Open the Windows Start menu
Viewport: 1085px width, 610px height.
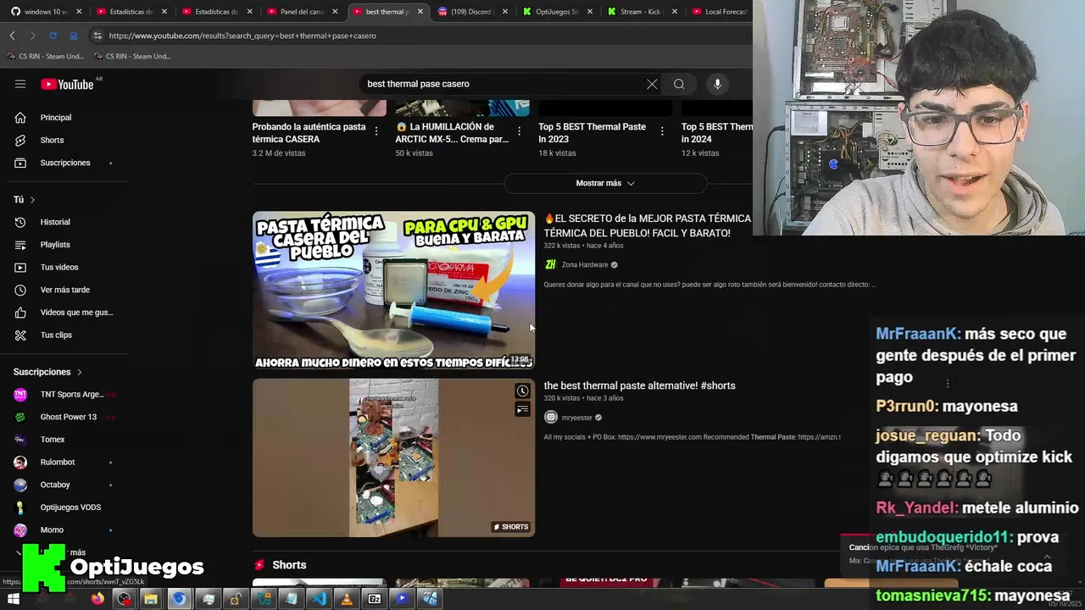pyautogui.click(x=13, y=599)
